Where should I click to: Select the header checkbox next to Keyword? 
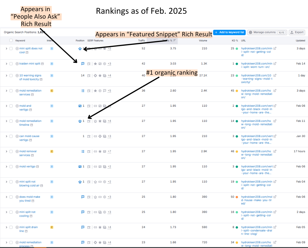pos(11,41)
